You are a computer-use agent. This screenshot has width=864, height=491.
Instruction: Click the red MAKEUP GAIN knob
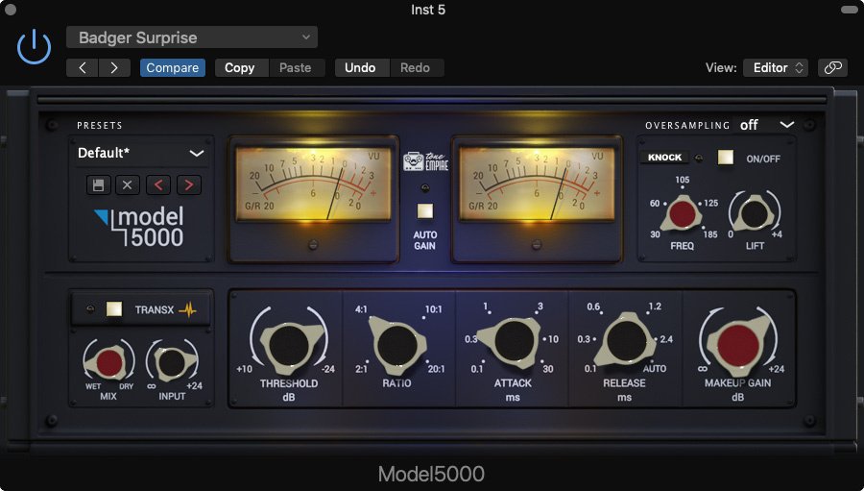point(738,345)
